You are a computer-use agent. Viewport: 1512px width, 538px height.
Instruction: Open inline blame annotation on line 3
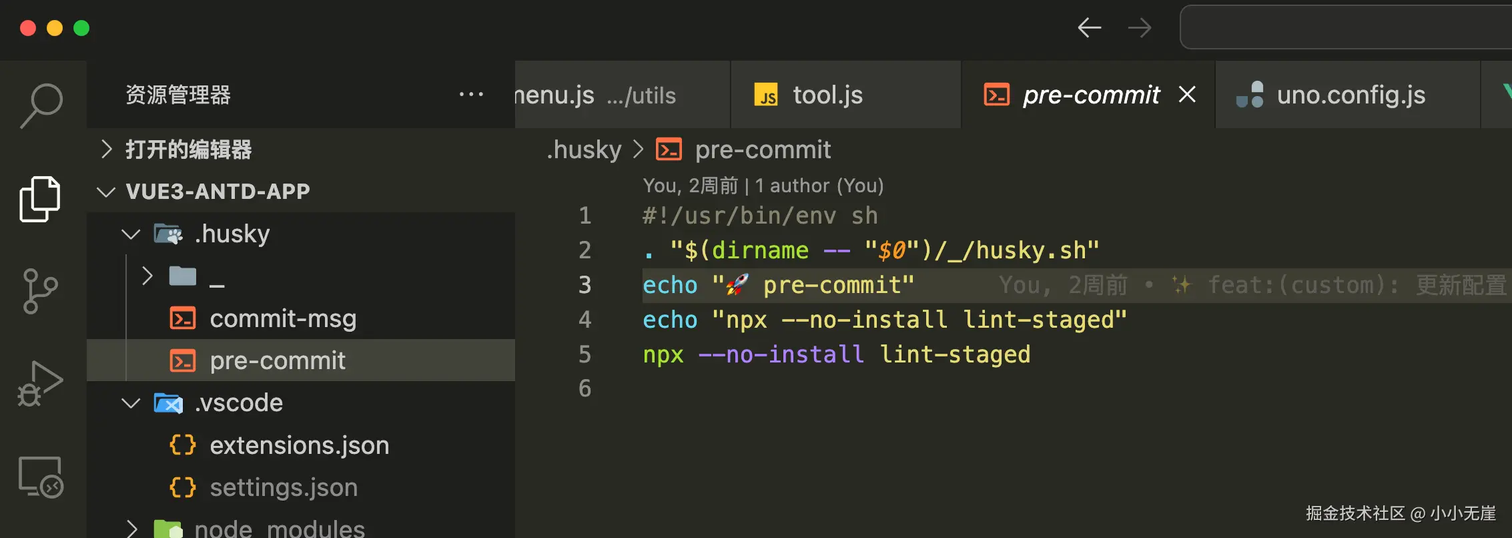[x=1252, y=285]
